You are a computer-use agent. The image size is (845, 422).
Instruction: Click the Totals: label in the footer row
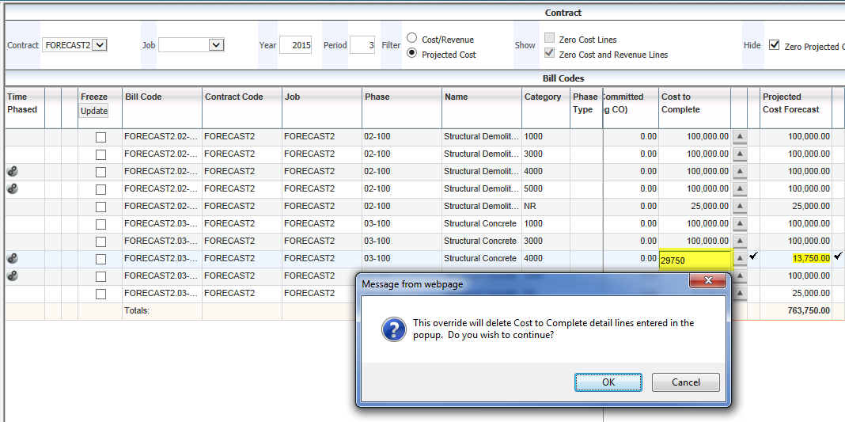click(137, 310)
